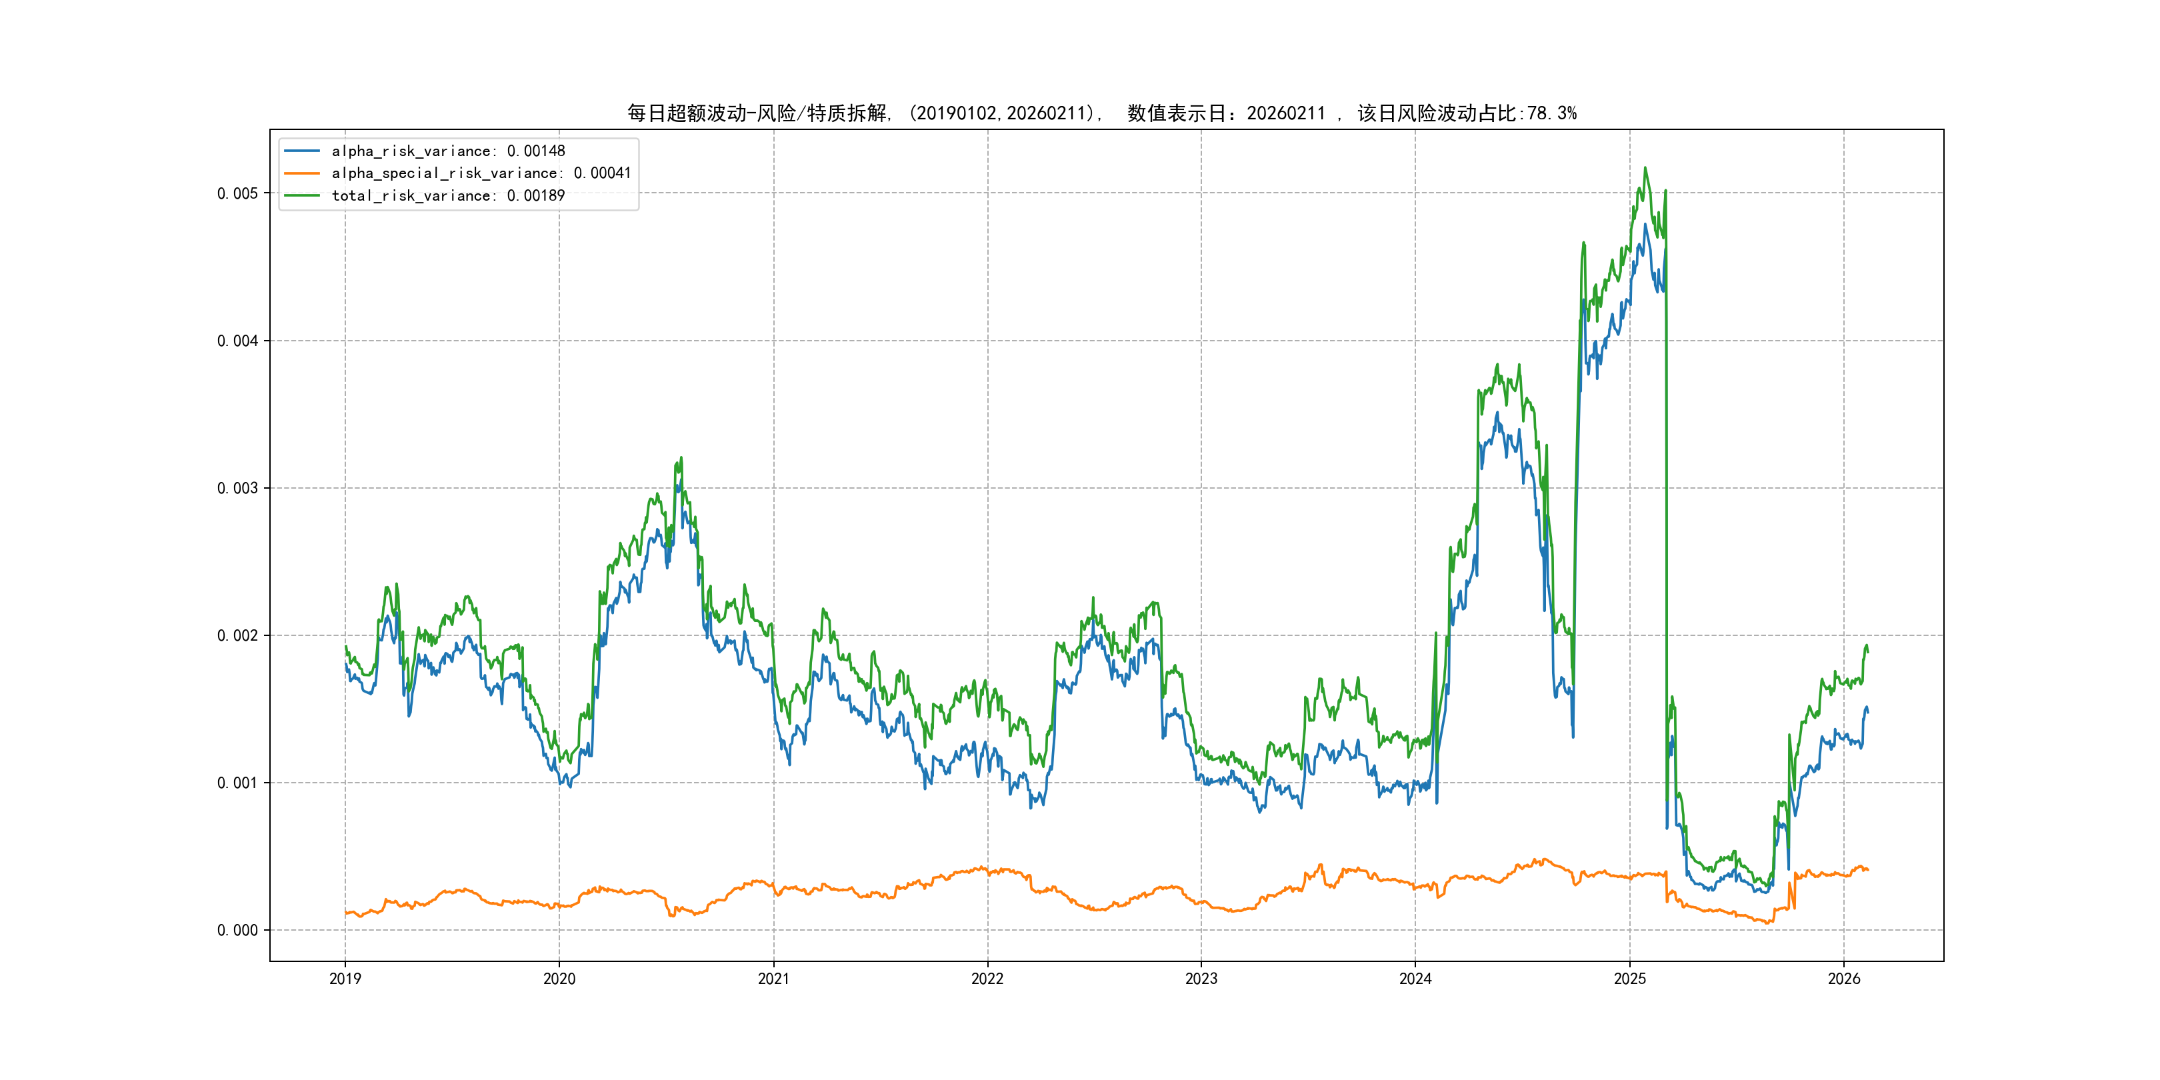The height and width of the screenshot is (1080, 2160).
Task: Click the green total_risk_variance legend swatch
Action: click(302, 195)
